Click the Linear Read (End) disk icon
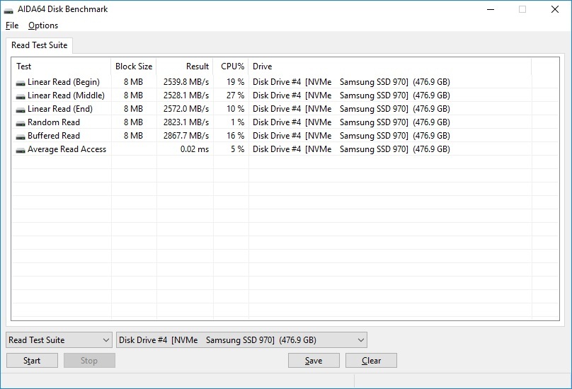Screen dimensions: 572x389 20,109
